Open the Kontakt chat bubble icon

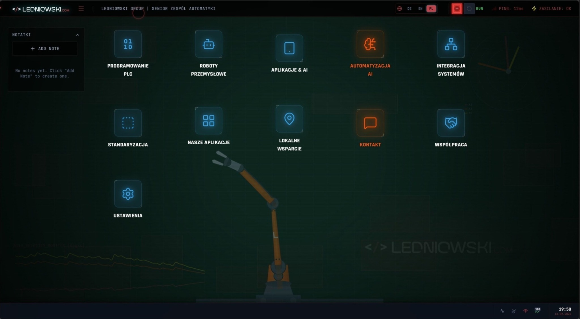(370, 123)
